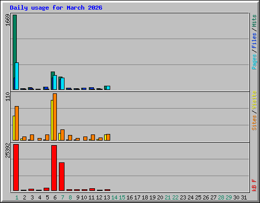Select day 4 on the x-axis
260x203 pixels.
pyautogui.click(x=40, y=197)
